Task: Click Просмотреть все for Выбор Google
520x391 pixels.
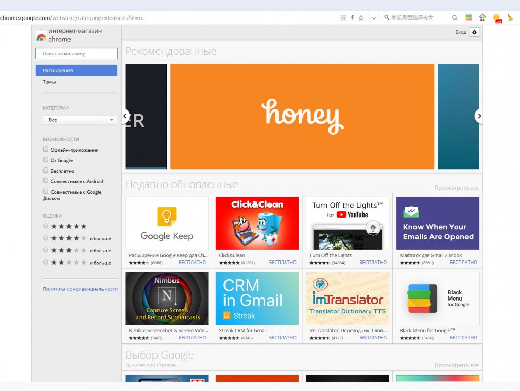Action: pos(456,365)
